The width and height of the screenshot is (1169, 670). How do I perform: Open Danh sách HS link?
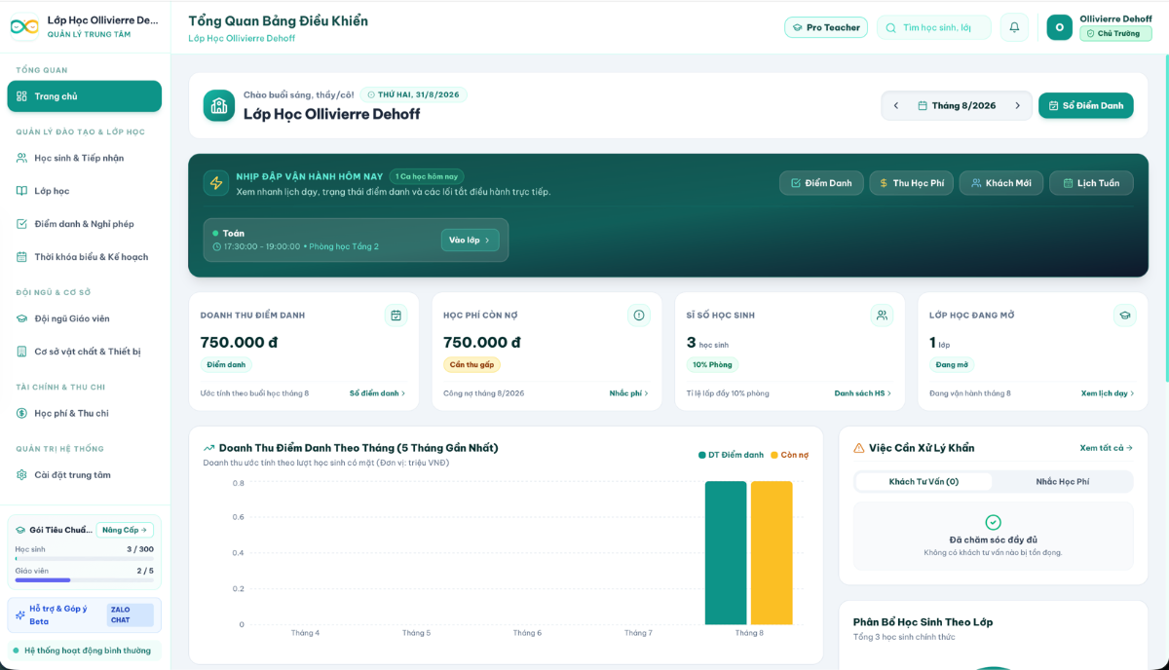(863, 393)
